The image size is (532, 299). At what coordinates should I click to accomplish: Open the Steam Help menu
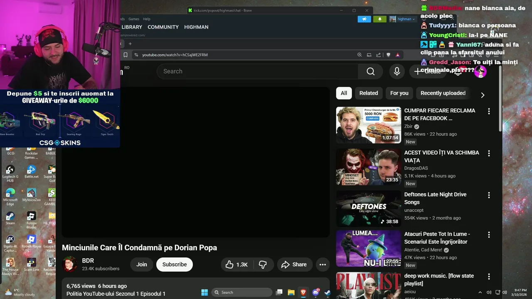(147, 19)
